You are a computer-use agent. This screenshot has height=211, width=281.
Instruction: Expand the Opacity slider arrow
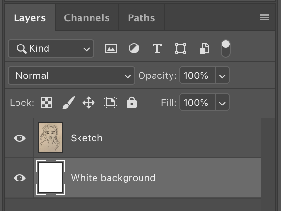tap(222, 75)
